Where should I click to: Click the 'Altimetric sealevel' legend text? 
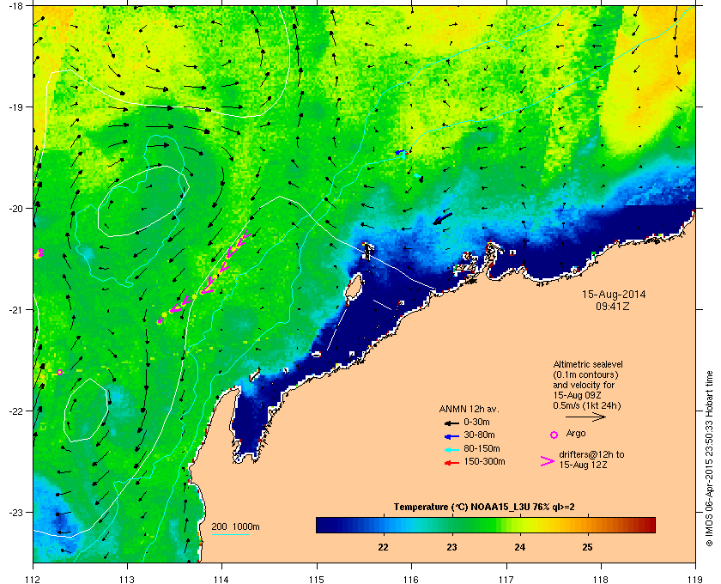point(588,364)
